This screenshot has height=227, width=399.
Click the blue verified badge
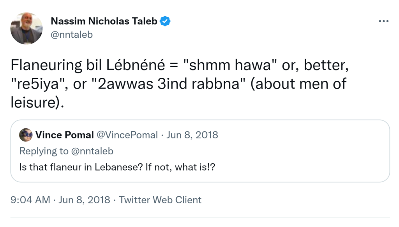point(165,21)
